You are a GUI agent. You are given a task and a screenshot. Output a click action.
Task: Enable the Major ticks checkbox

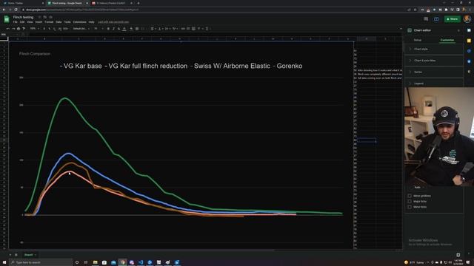(410, 201)
